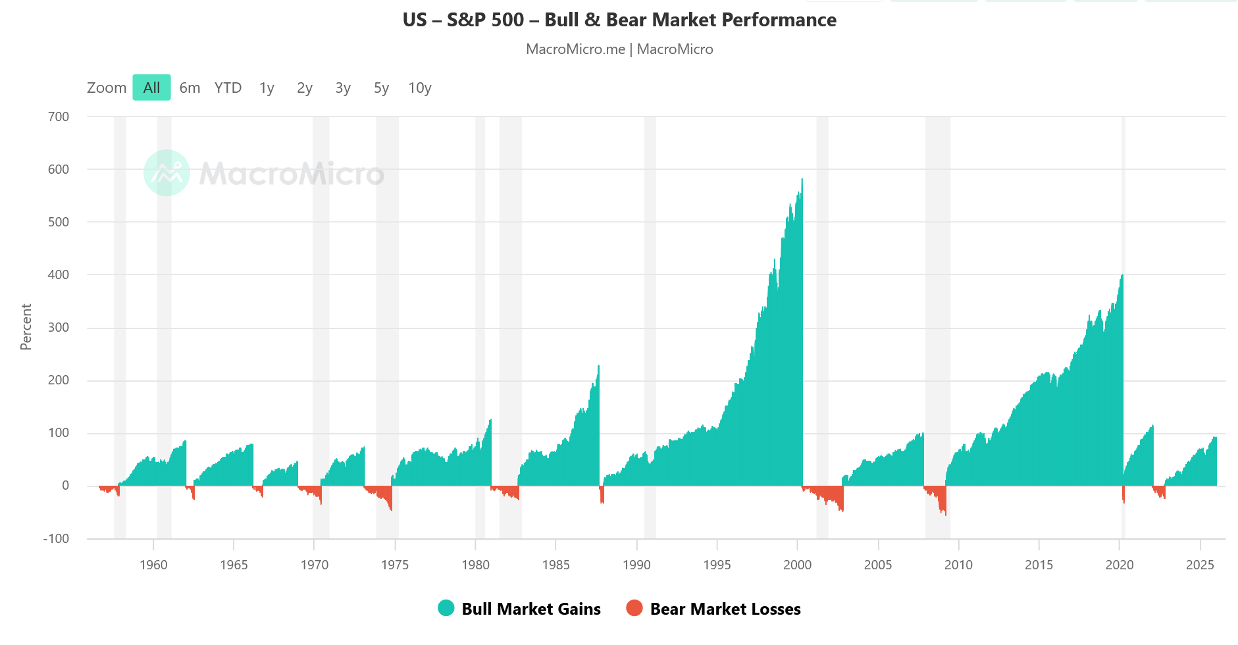Deselect the currently active All zoom option
The height and width of the screenshot is (645, 1238).
[x=151, y=87]
